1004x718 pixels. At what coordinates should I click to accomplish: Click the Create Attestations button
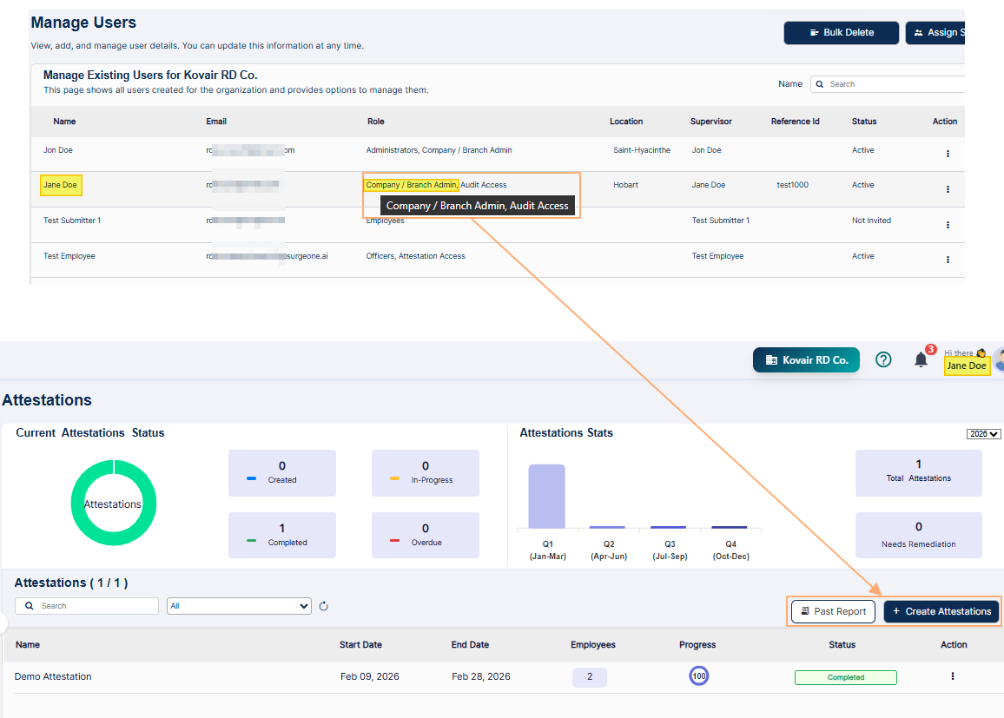[x=941, y=611]
